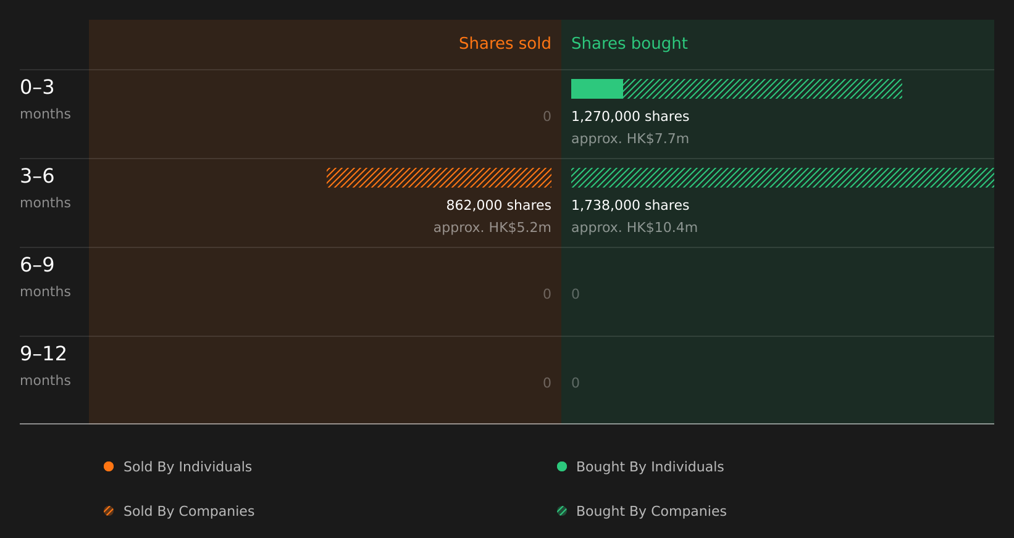Viewport: 1014px width, 538px height.
Task: Click the sold 0 value in 6–9 months row
Action: 547,294
